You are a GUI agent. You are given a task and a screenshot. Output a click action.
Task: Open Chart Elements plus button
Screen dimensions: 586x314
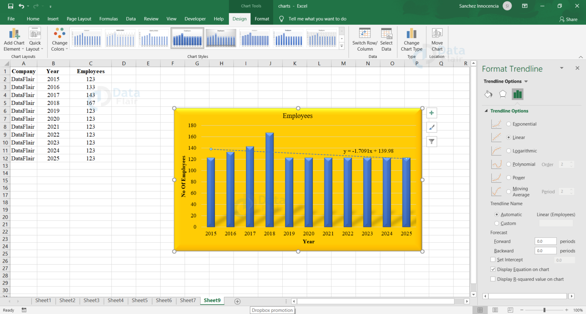[x=431, y=113]
